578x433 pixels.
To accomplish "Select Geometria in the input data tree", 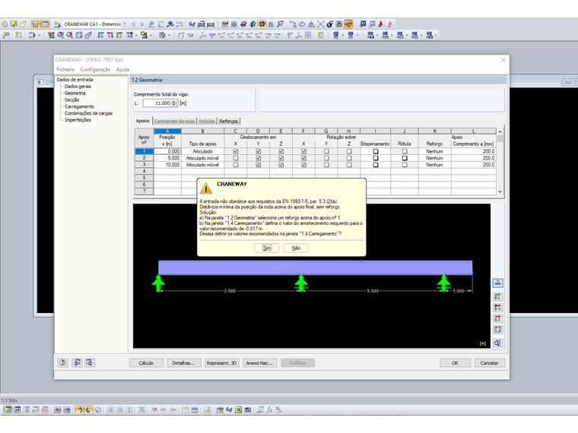I will coord(75,93).
